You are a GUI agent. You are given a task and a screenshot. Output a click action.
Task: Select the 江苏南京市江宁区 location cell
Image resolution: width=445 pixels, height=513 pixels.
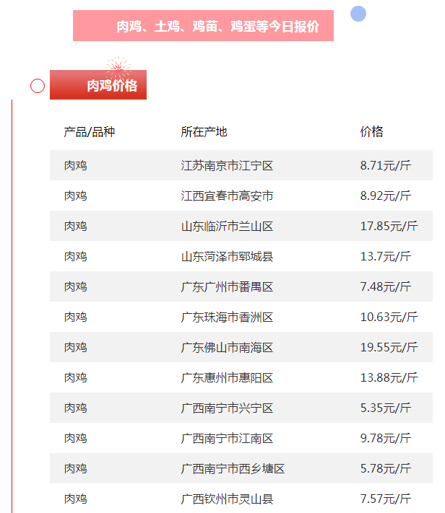[227, 166]
